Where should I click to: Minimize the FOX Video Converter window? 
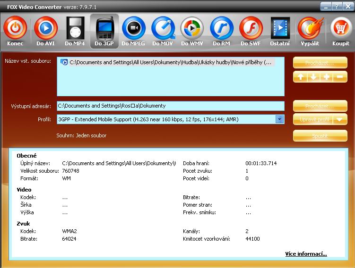click(326, 7)
